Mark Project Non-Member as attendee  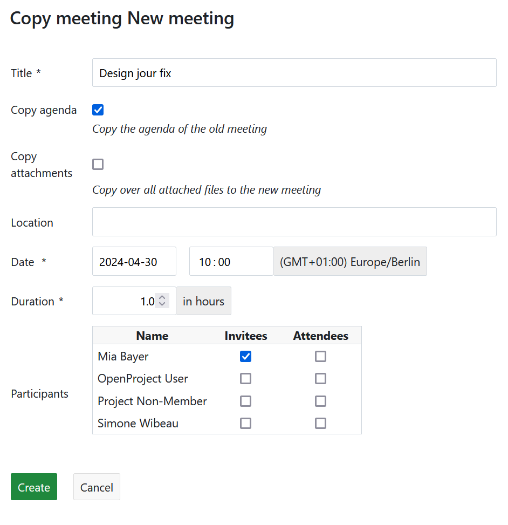coord(321,401)
